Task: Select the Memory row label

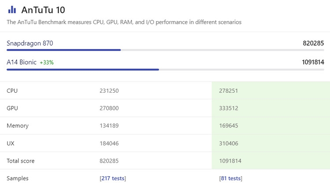Action: (18, 126)
